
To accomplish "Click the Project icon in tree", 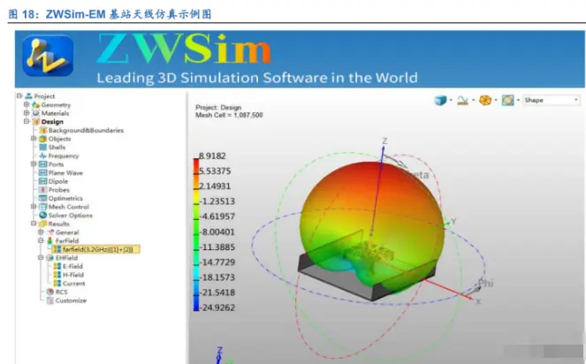I will click(x=29, y=96).
